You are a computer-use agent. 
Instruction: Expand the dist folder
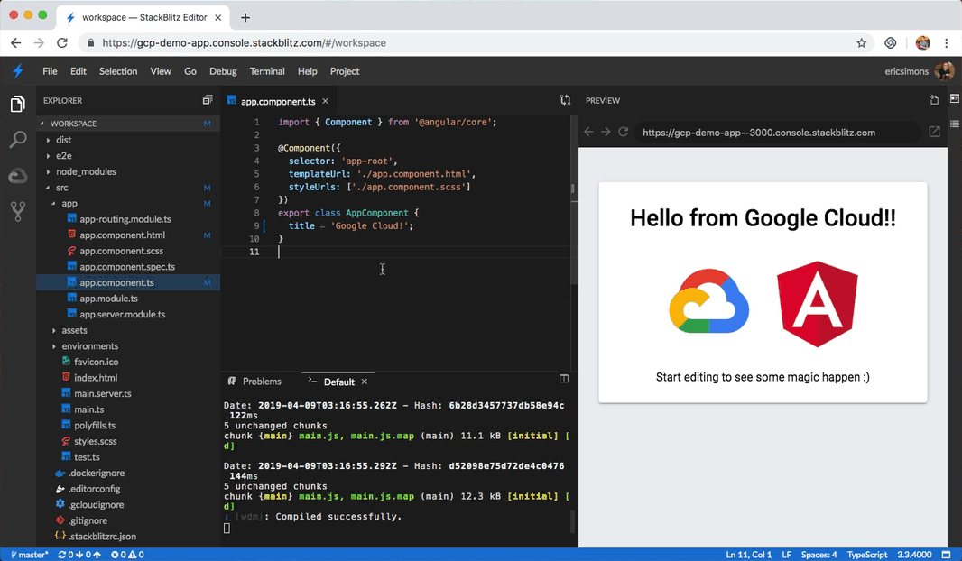tap(63, 140)
